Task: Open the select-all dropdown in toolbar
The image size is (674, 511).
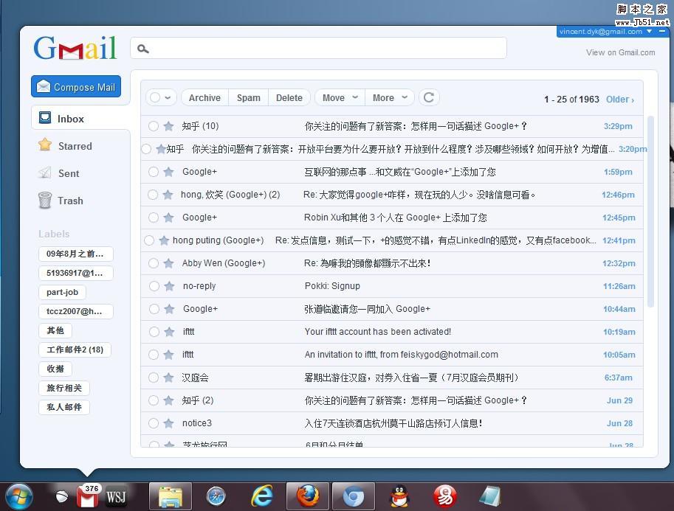Action: pyautogui.click(x=168, y=98)
